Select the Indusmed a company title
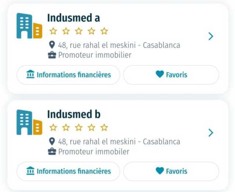 tap(73, 18)
